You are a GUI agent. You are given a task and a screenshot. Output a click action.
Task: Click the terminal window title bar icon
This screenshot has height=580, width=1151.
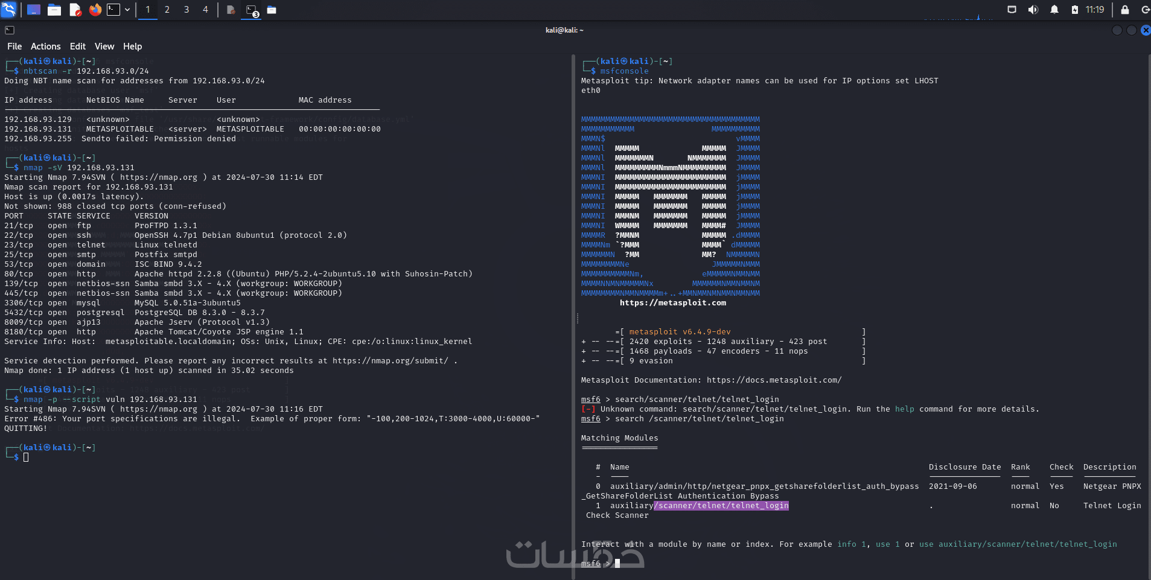tap(10, 30)
